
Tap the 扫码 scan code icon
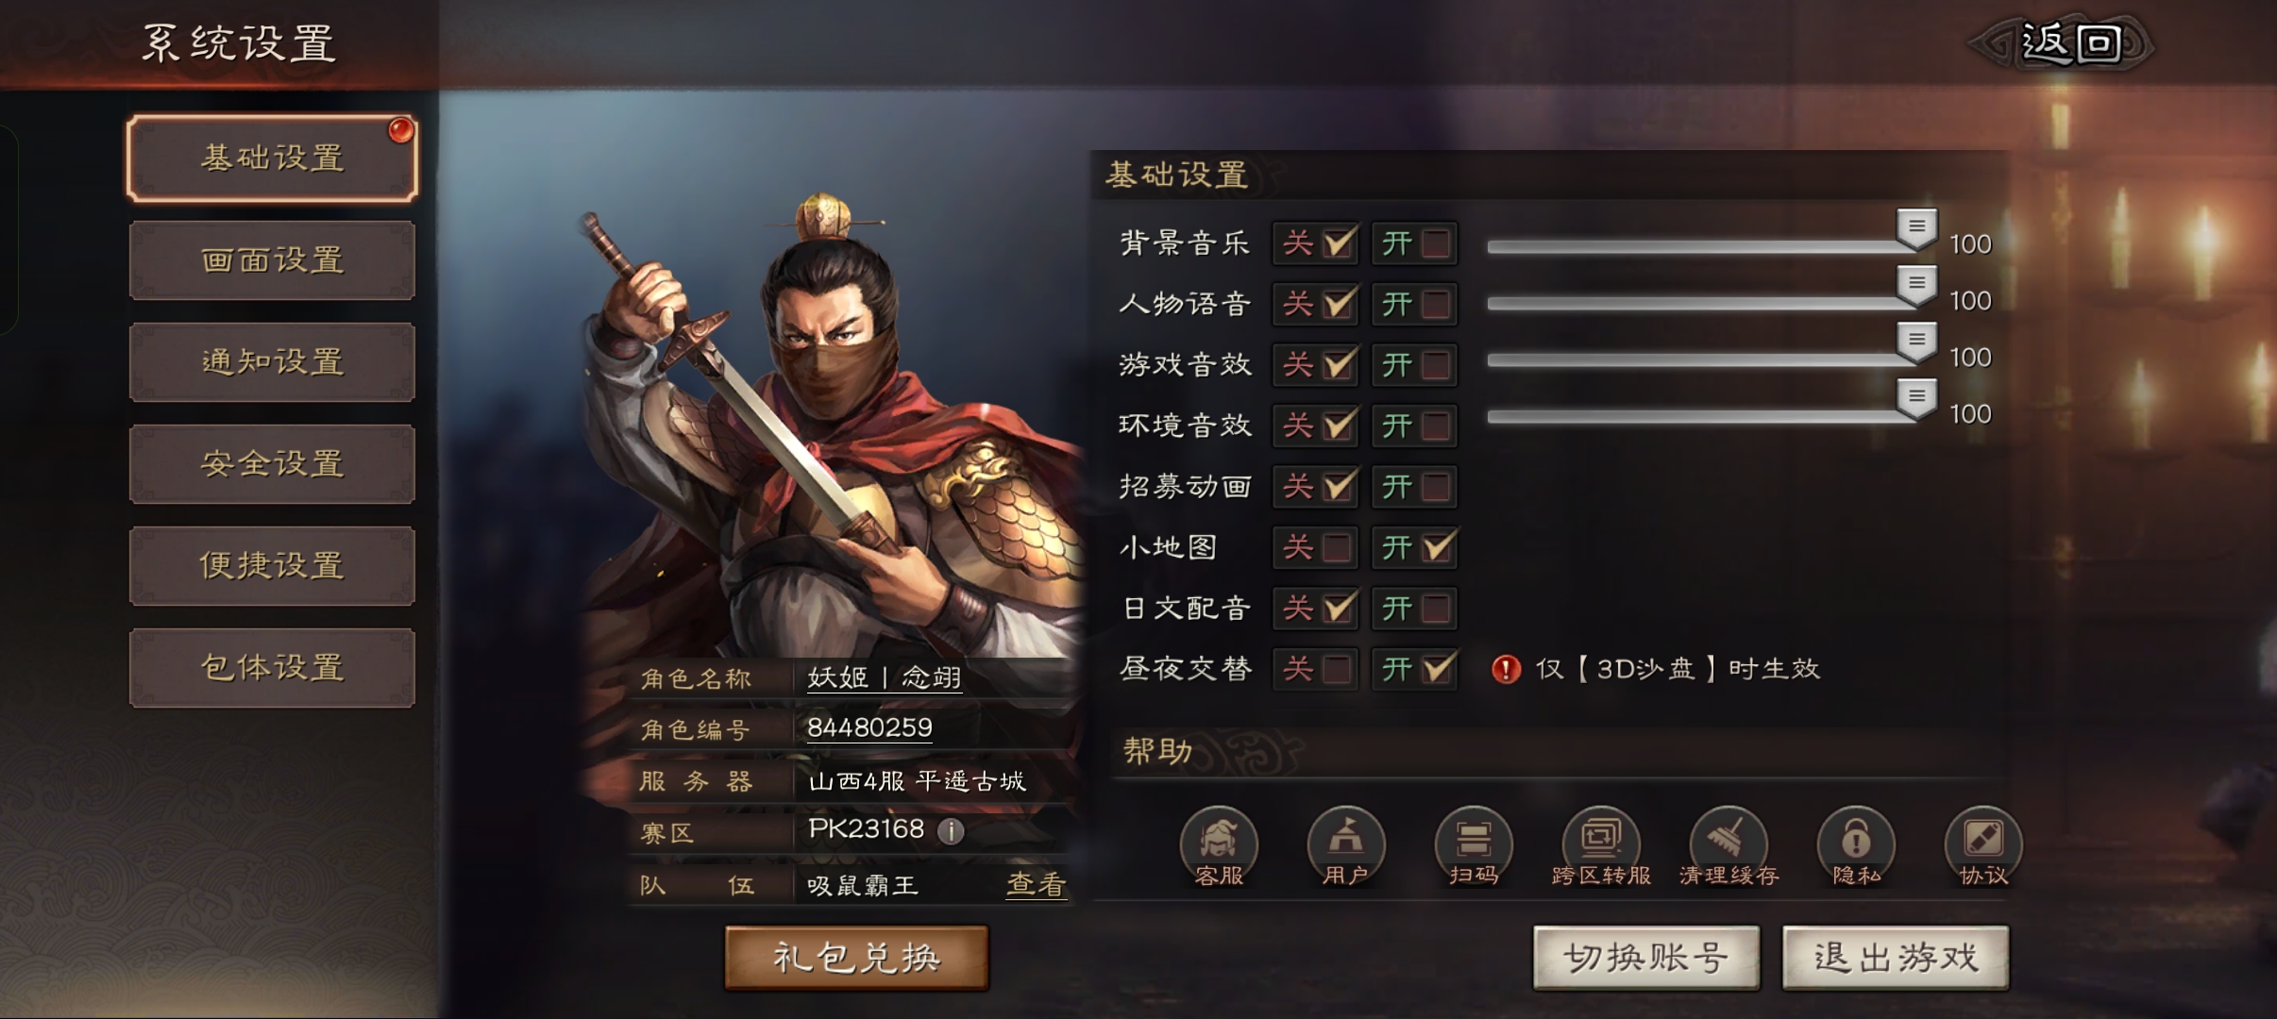(1474, 846)
